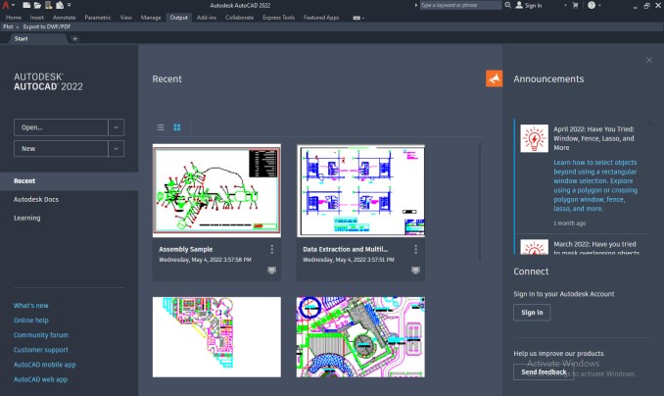The width and height of the screenshot is (664, 396).
Task: Click the New button
Action: [61, 148]
